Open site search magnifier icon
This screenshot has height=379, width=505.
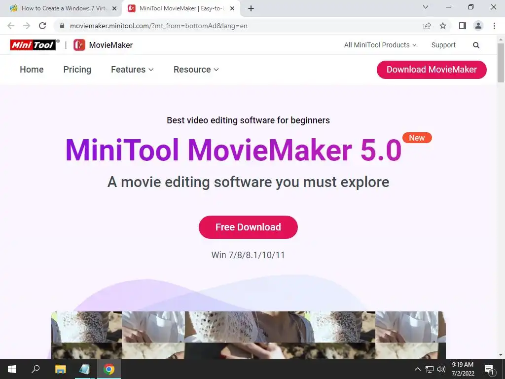(476, 45)
